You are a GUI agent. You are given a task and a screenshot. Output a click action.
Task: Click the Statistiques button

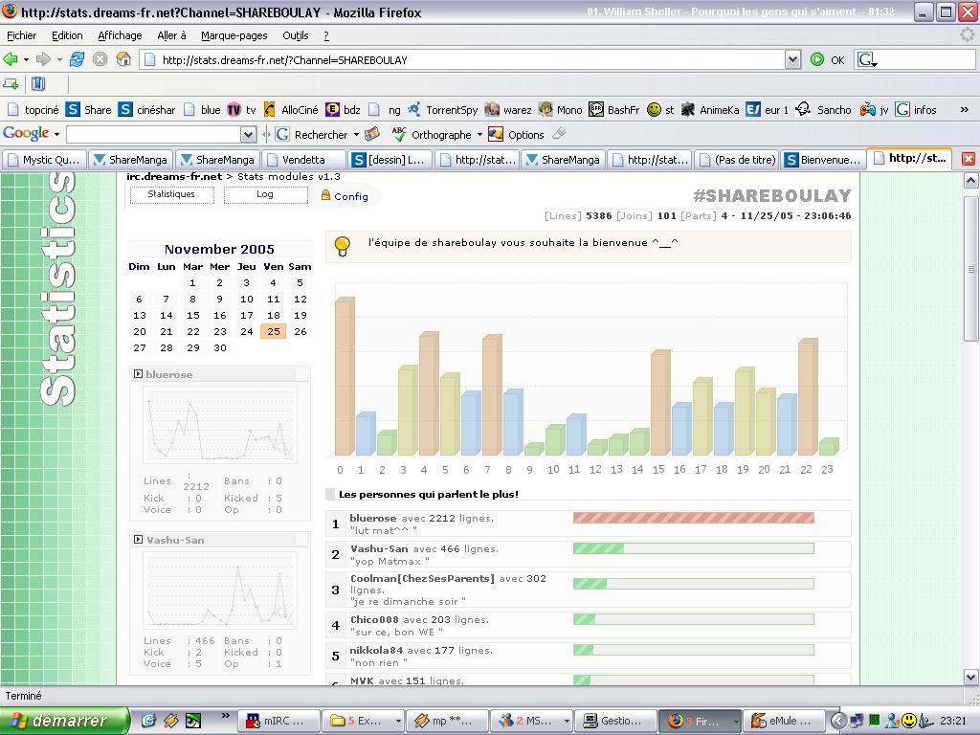tap(171, 194)
